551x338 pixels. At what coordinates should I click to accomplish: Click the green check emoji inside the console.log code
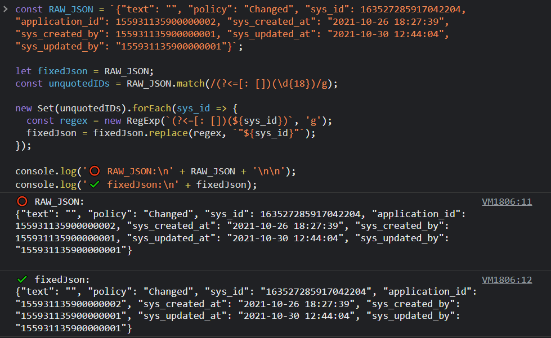94,184
